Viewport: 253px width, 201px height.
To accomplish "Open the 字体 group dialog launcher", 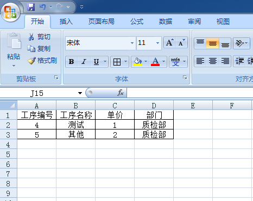I will [185, 77].
